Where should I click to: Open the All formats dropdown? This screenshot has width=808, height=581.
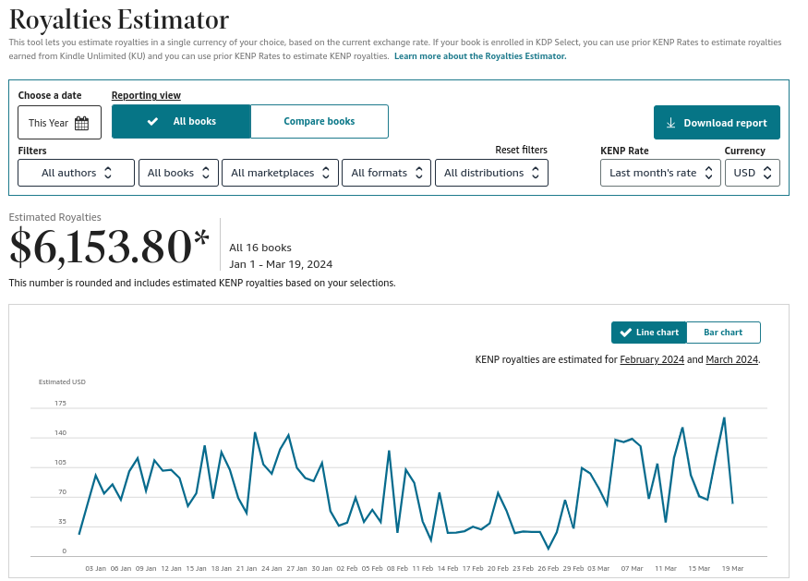click(386, 173)
